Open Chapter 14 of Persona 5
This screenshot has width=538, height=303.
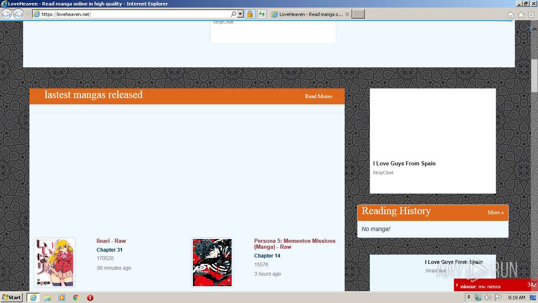point(267,256)
